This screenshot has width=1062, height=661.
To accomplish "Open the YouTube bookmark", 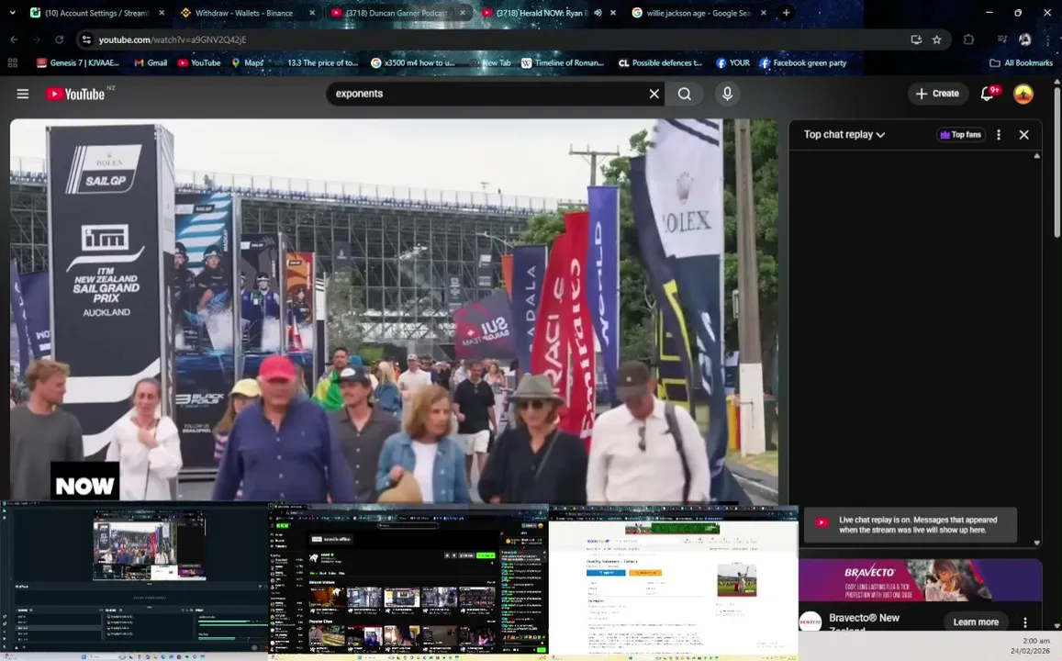I will tap(199, 63).
